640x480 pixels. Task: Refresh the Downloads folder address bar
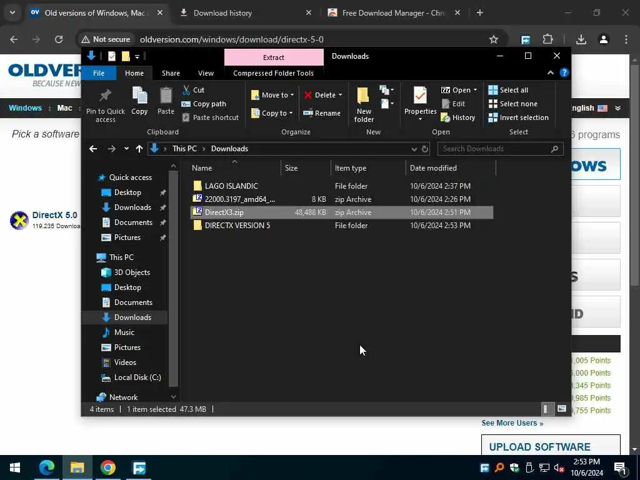[x=425, y=149]
